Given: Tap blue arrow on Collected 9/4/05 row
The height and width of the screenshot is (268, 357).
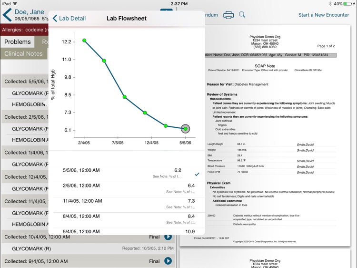Looking at the screenshot, I should point(168,261).
